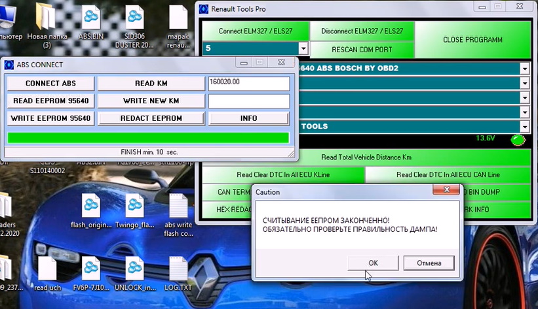Click the REDACT EEPROM button
The height and width of the screenshot is (309, 538).
(x=151, y=118)
